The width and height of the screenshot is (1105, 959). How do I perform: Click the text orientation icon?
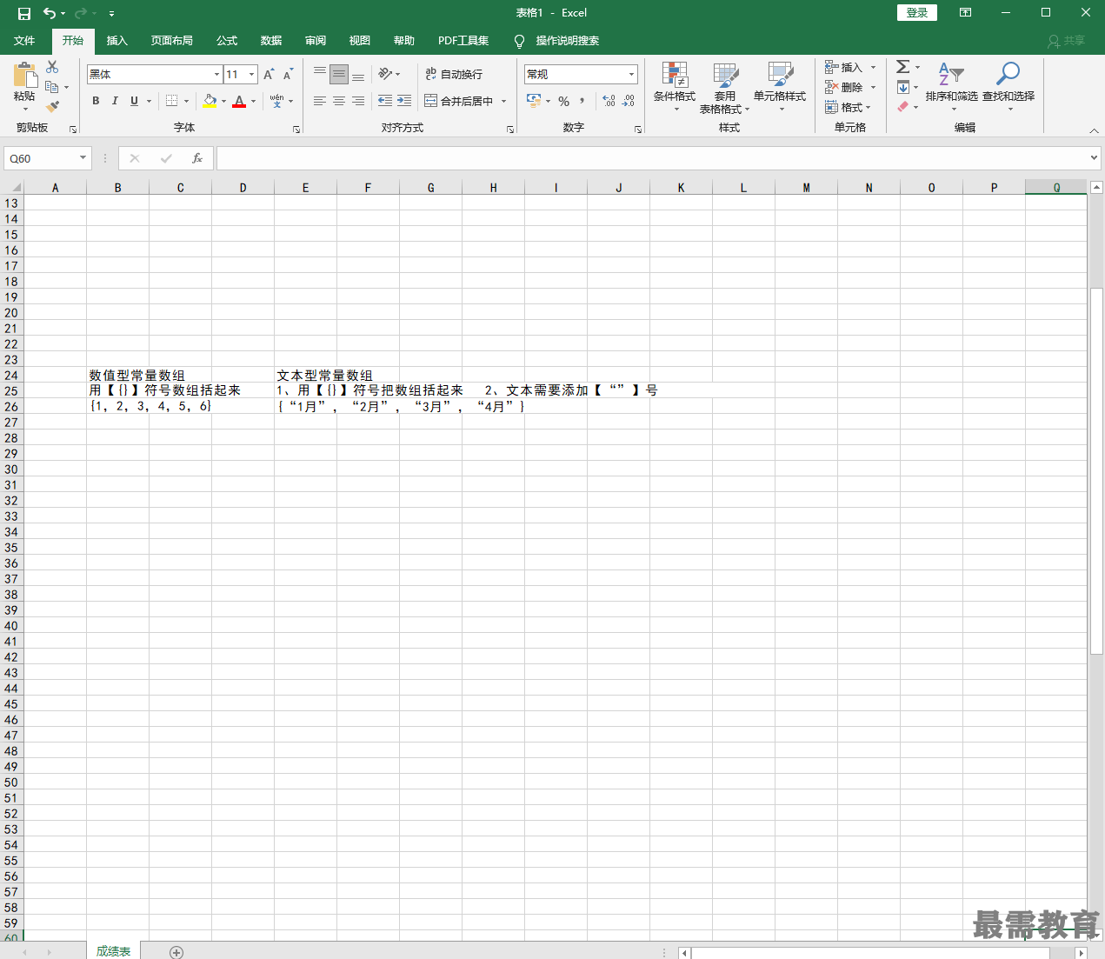point(385,74)
